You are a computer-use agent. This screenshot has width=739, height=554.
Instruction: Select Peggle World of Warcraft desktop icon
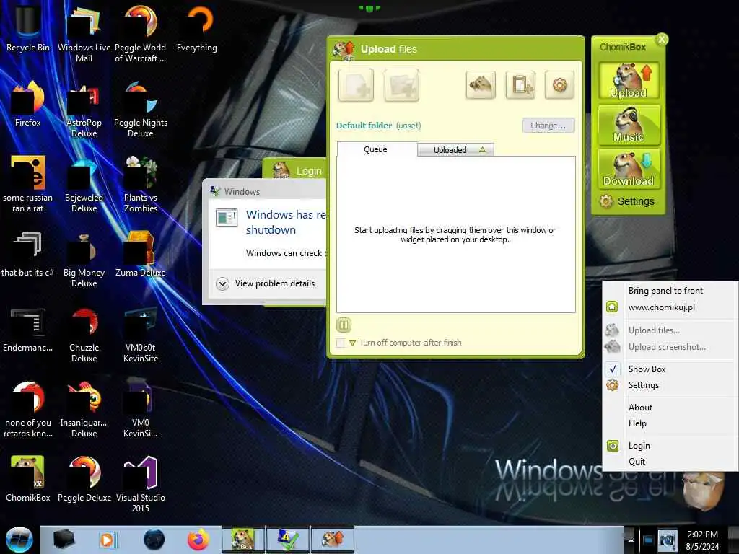tap(141, 34)
